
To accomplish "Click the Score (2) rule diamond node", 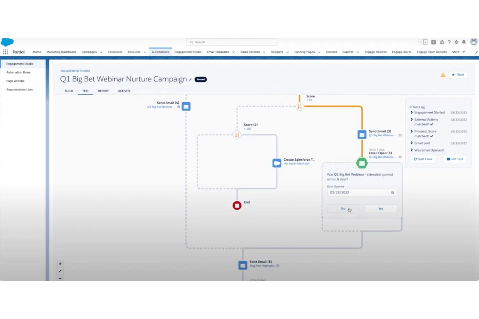I will pos(237,134).
